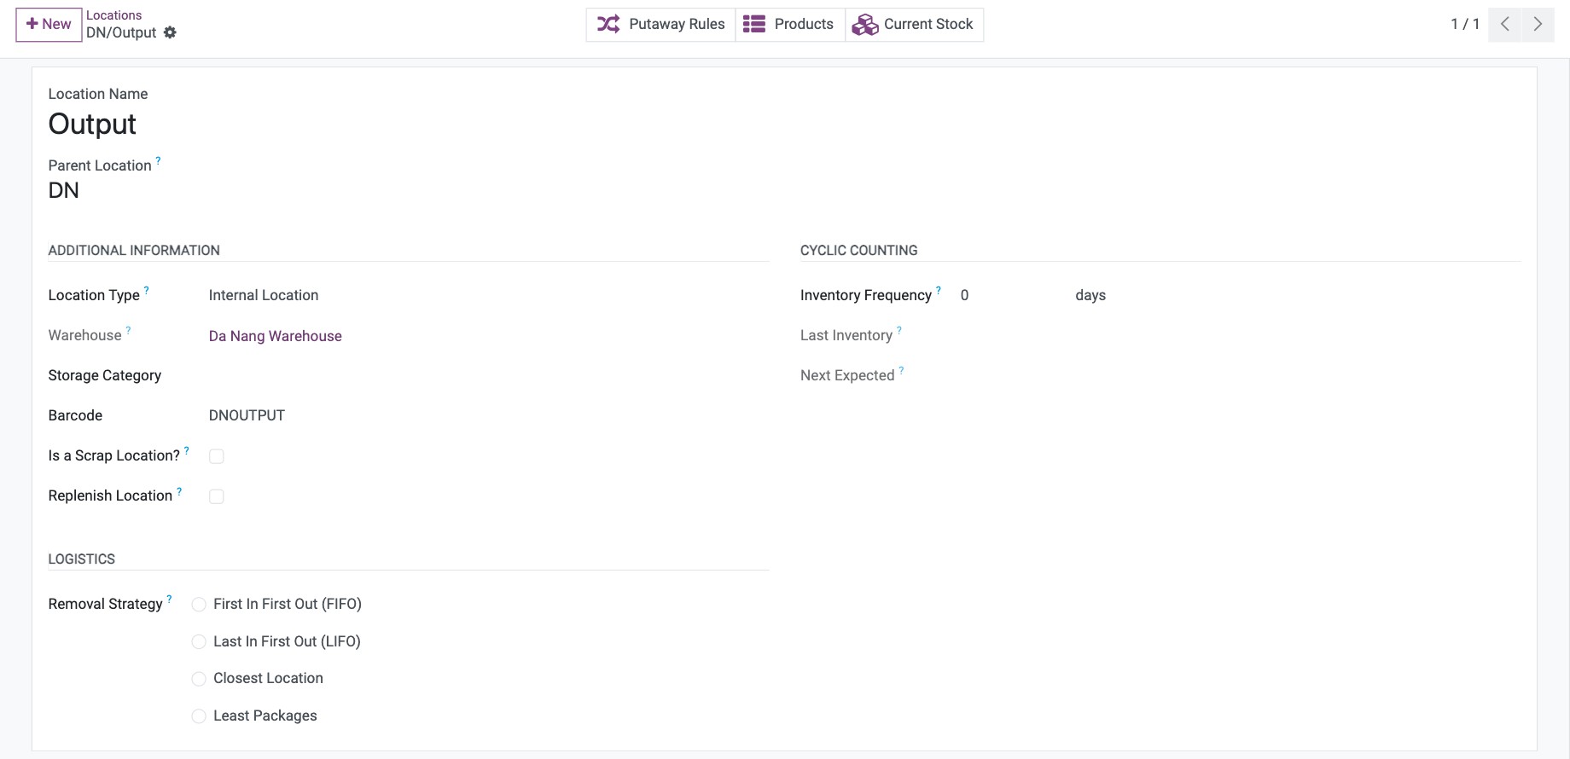
Task: Select First In First Out (FIFO) strategy
Action: (199, 605)
